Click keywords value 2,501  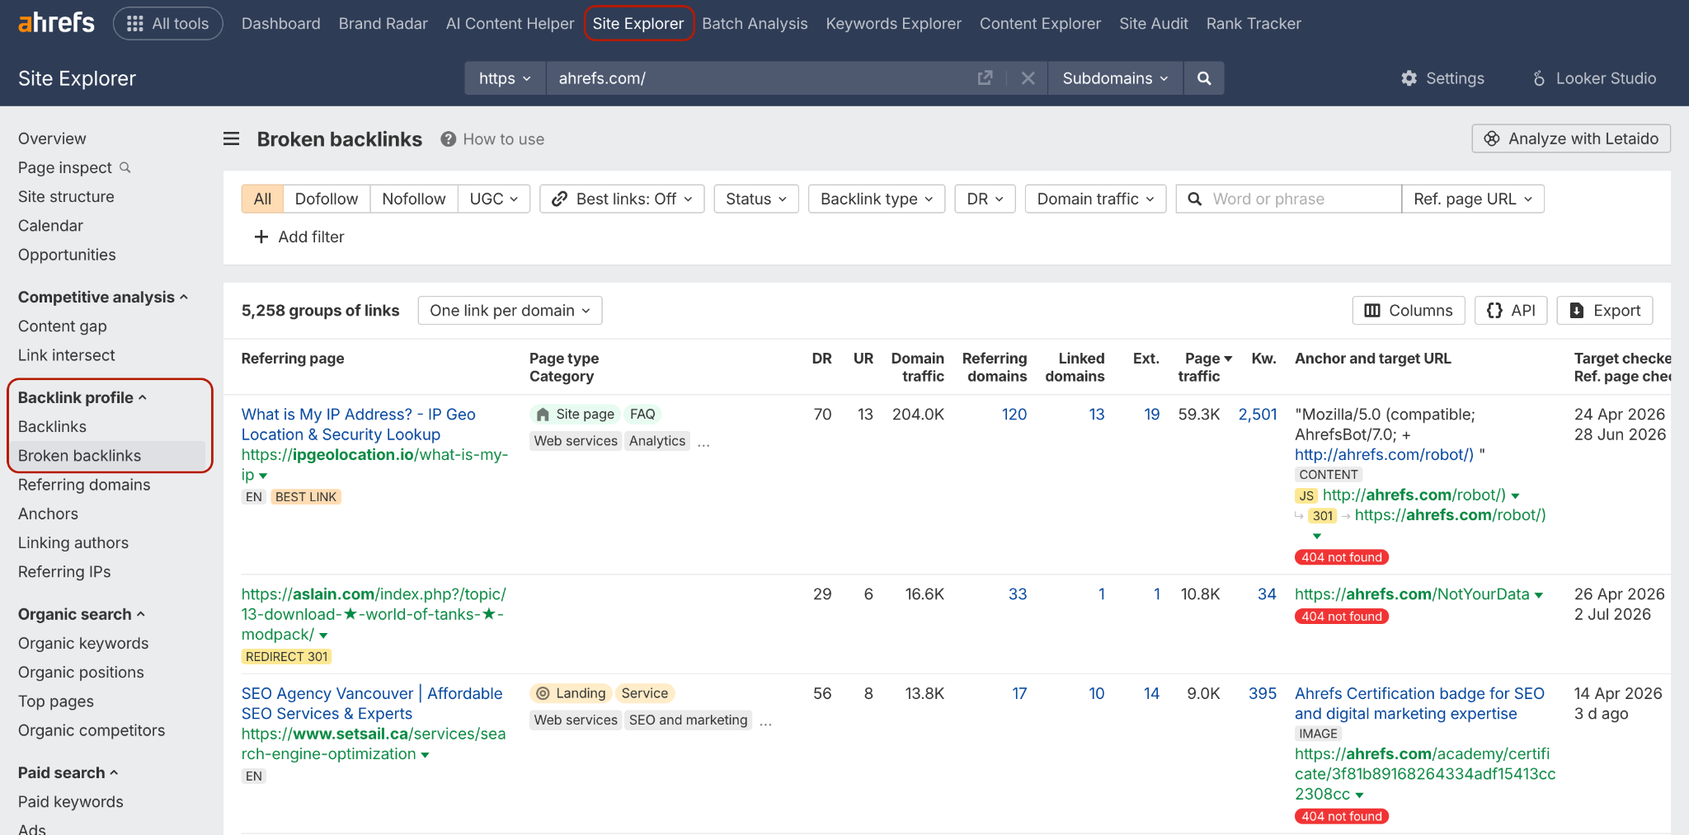click(1258, 415)
